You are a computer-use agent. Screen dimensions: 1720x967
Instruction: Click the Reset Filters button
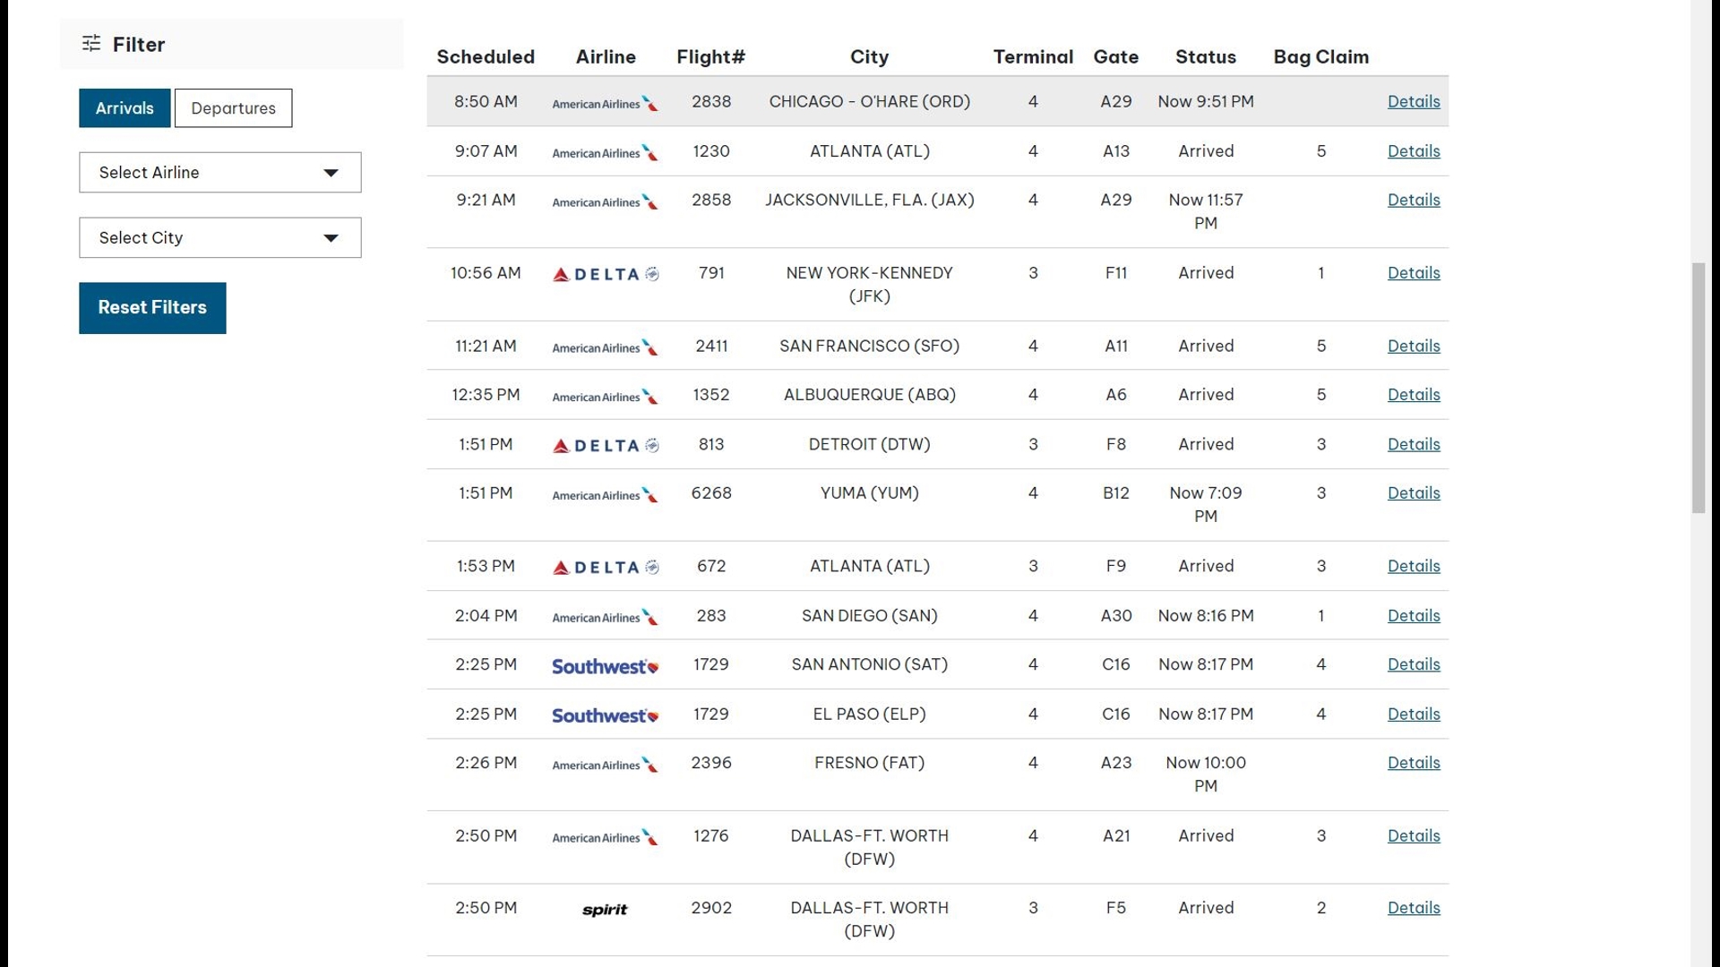[152, 307]
